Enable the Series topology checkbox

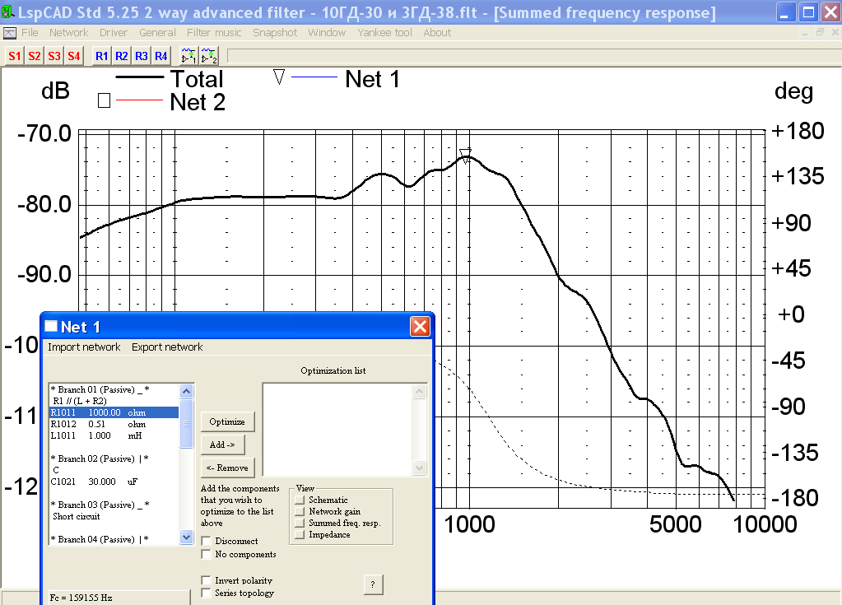point(206,593)
